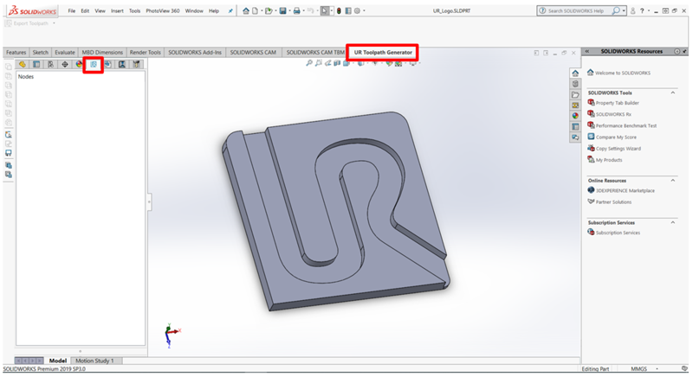Open Partner Solutions link
Screen dimensions: 693x377
click(x=613, y=202)
